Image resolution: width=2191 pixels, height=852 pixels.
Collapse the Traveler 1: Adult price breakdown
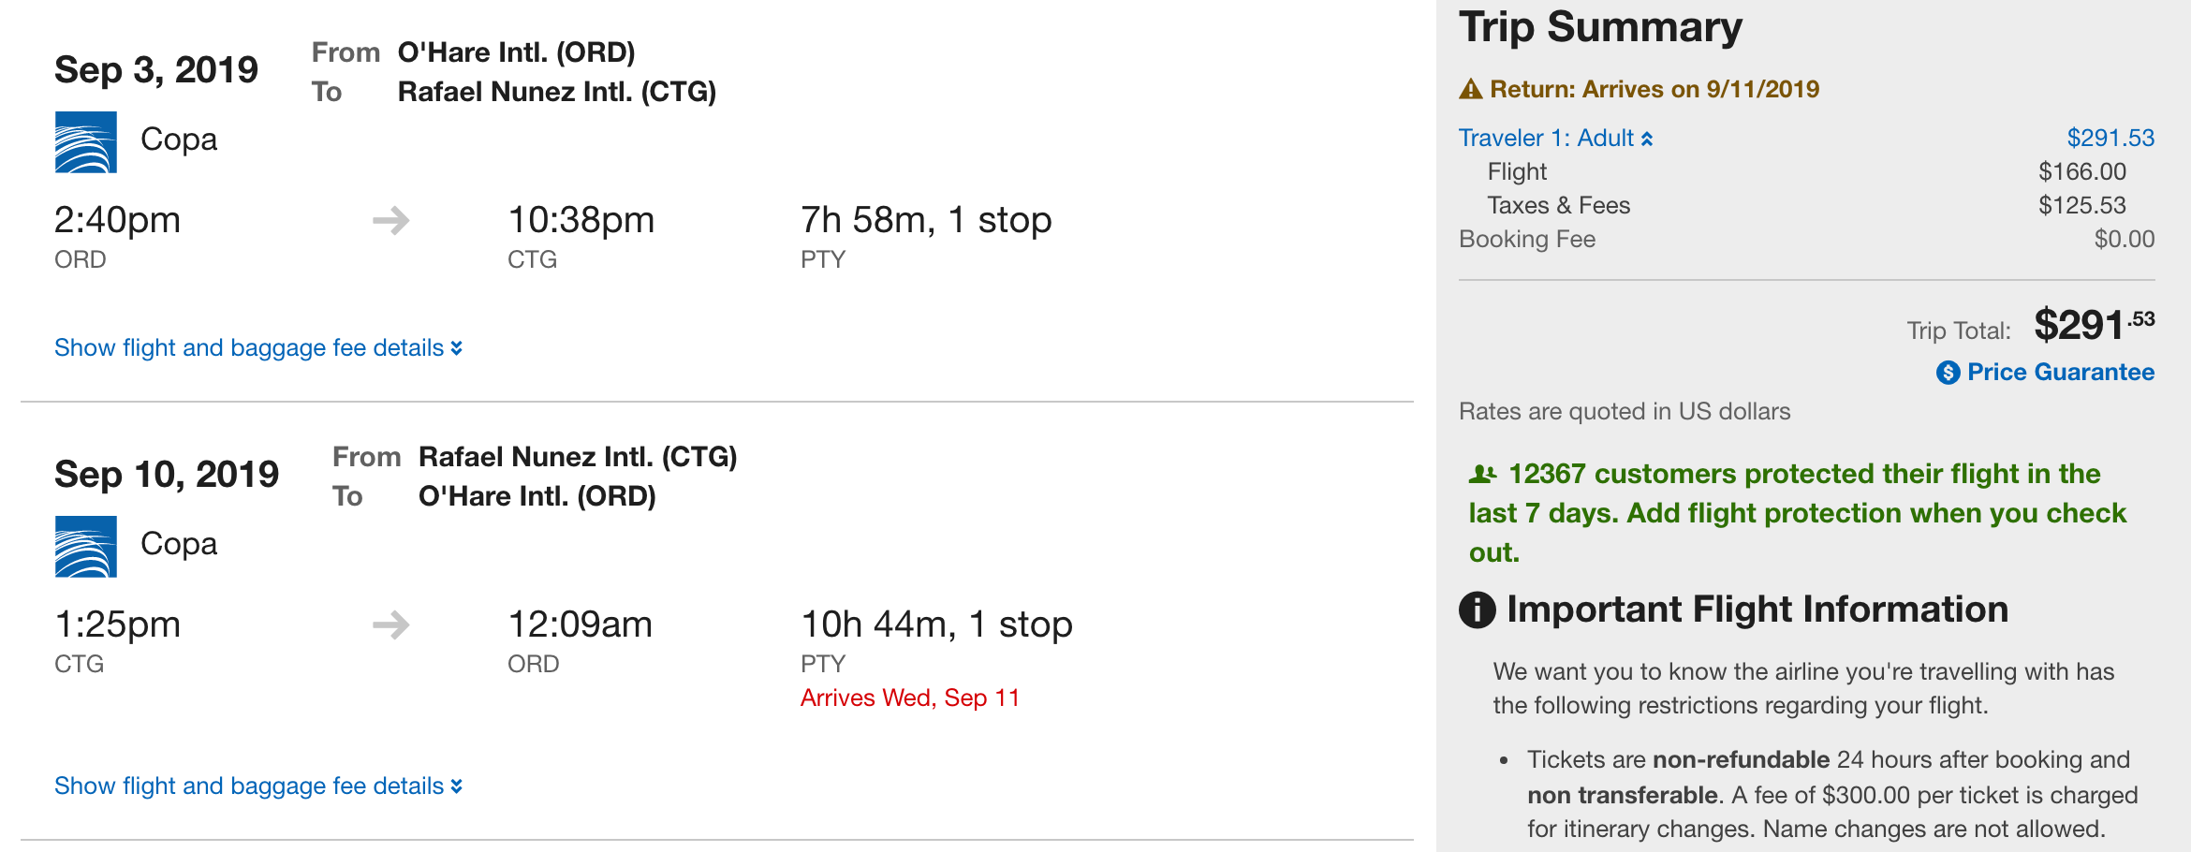1555,139
